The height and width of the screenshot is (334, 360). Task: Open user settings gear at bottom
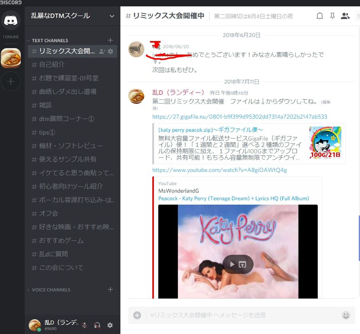(x=110, y=325)
